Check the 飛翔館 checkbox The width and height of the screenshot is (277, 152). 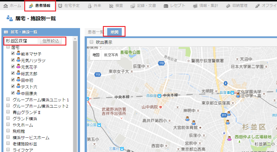coord(8,131)
